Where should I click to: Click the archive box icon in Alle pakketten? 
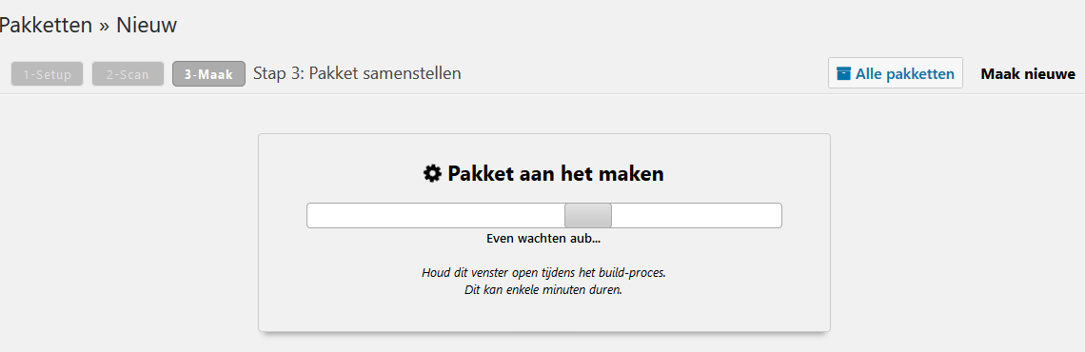tap(843, 73)
